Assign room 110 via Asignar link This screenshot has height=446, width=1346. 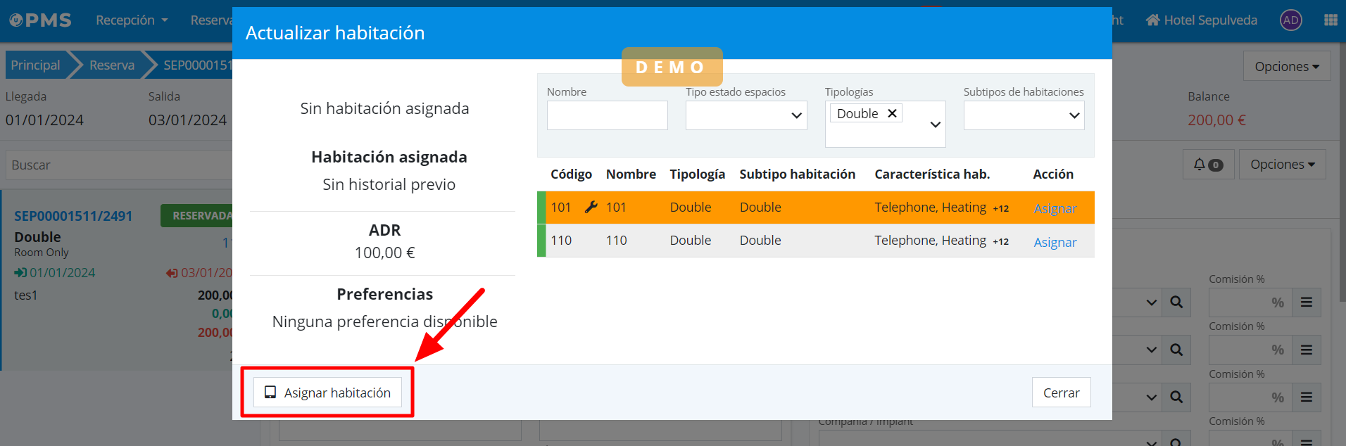pyautogui.click(x=1055, y=242)
